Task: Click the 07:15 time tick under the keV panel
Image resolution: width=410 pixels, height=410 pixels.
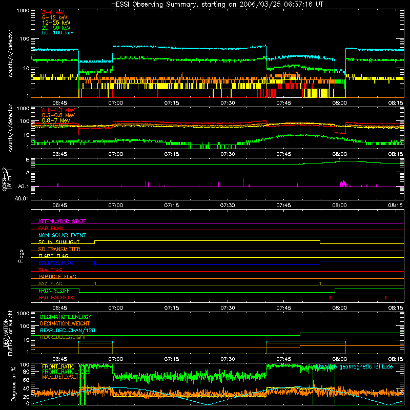Action: click(x=172, y=103)
